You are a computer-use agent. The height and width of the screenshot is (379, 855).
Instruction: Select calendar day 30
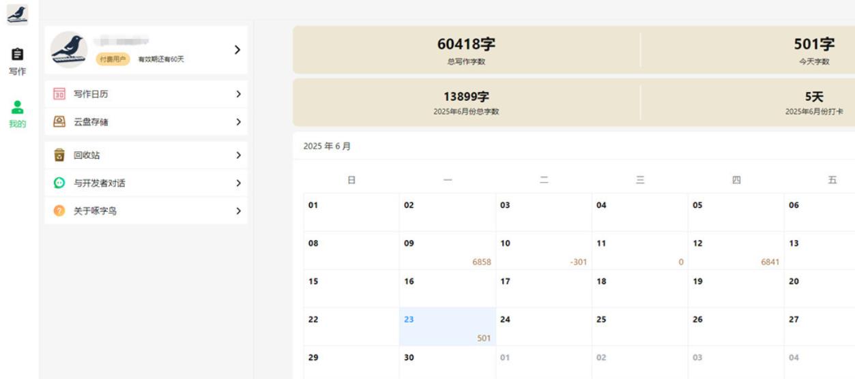pyautogui.click(x=448, y=363)
